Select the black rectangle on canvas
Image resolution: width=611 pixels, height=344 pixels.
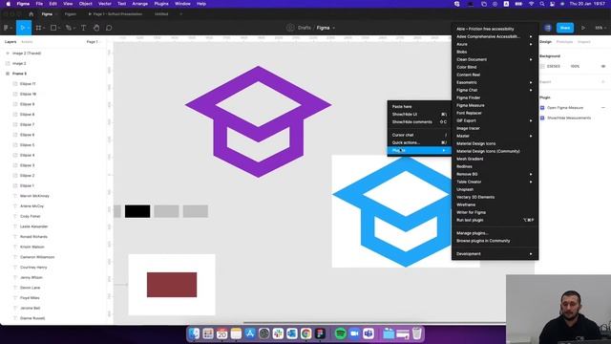137,211
